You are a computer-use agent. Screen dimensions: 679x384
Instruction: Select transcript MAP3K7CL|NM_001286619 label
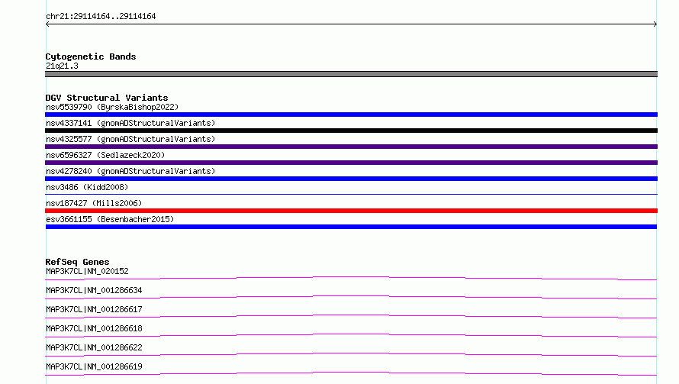94,366
